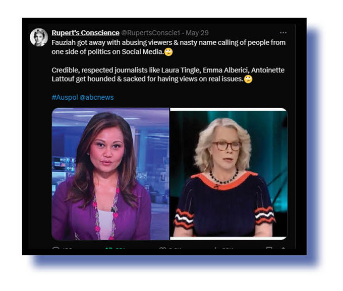Open the @abcnews mention

97,97
